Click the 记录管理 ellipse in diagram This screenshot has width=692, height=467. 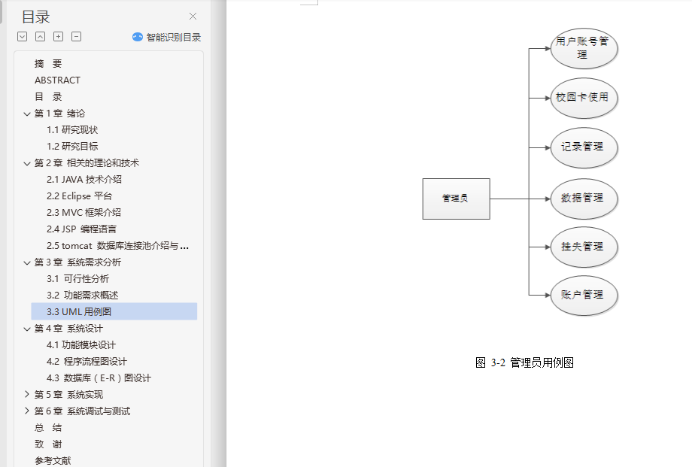pyautogui.click(x=584, y=147)
